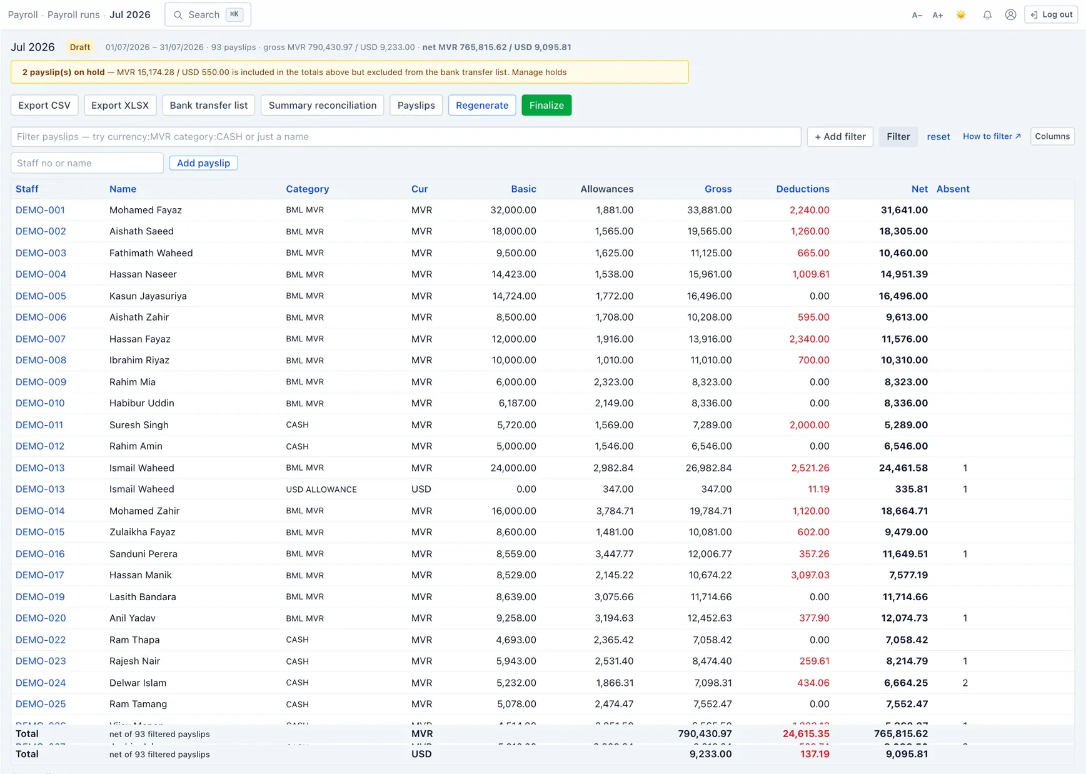Sort by the Category column header
The image size is (1086, 774).
[308, 189]
